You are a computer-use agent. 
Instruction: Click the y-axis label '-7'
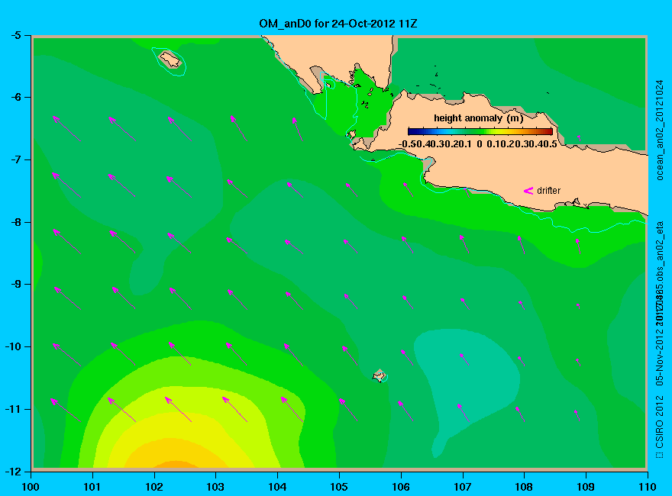tap(15, 159)
